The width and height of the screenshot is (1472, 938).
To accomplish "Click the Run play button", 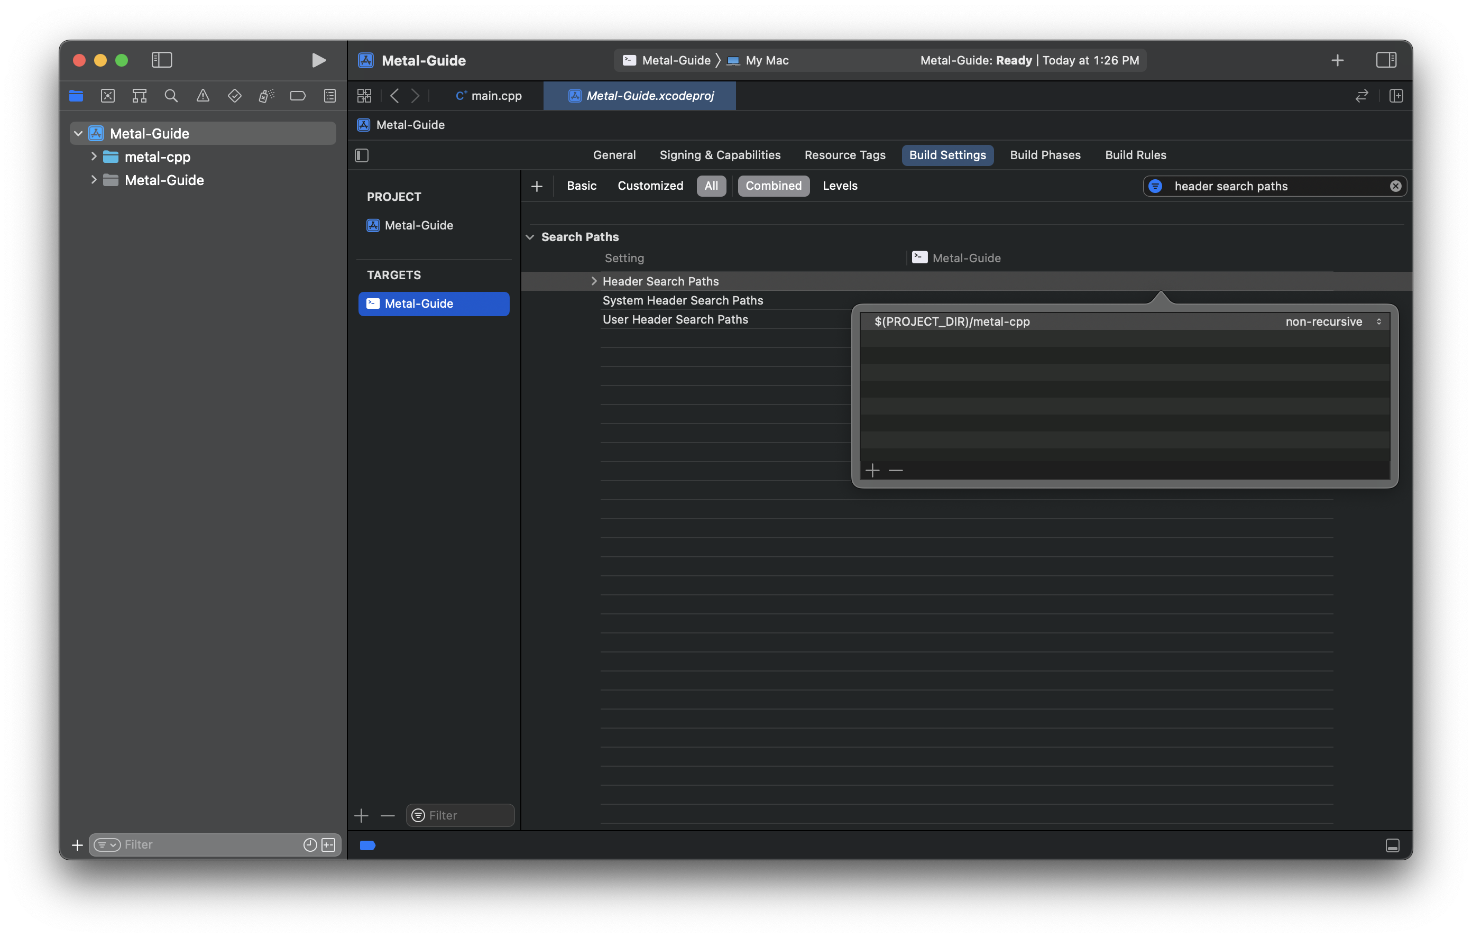I will pos(318,60).
